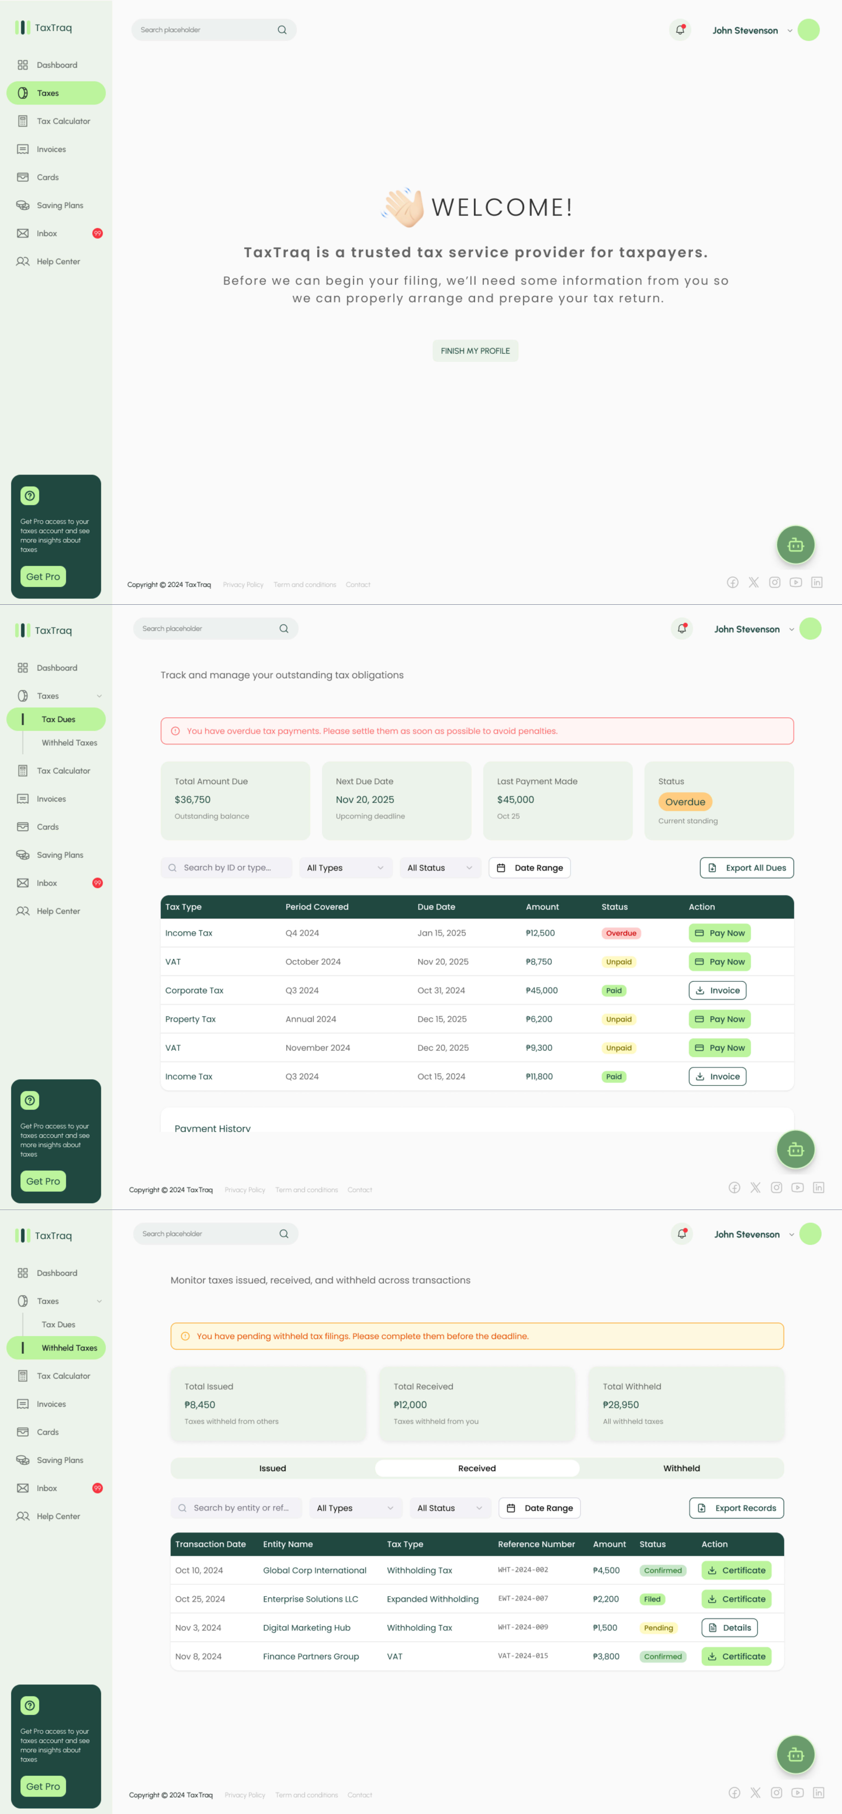Click the Overdue status badge in summary card
The image size is (842, 1814).
tap(685, 802)
